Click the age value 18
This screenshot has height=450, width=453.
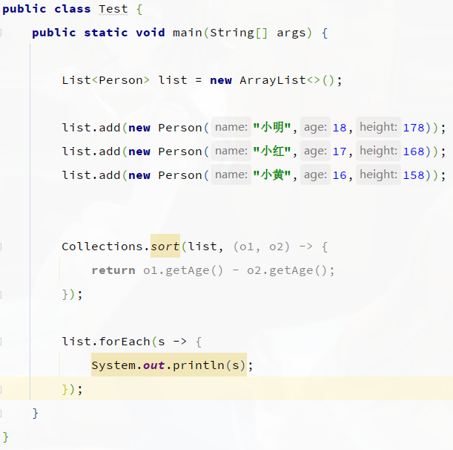pos(340,128)
